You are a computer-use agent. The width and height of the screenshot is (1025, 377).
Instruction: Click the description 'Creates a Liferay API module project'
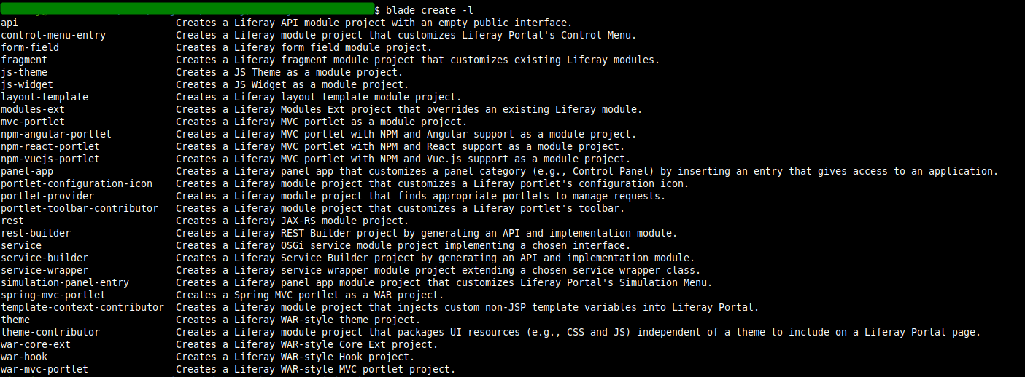(x=374, y=23)
